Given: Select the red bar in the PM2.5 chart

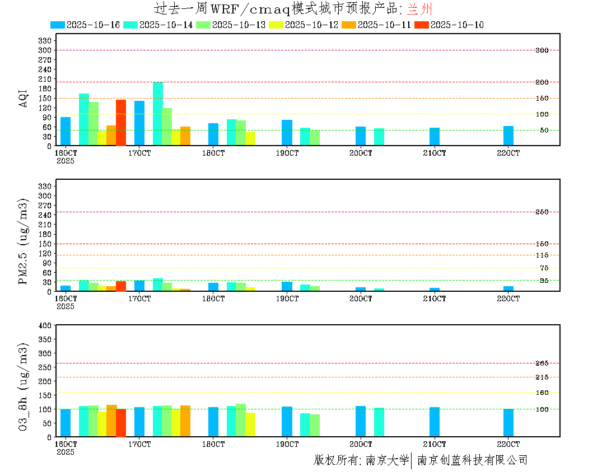Looking at the screenshot, I should click(x=121, y=286).
